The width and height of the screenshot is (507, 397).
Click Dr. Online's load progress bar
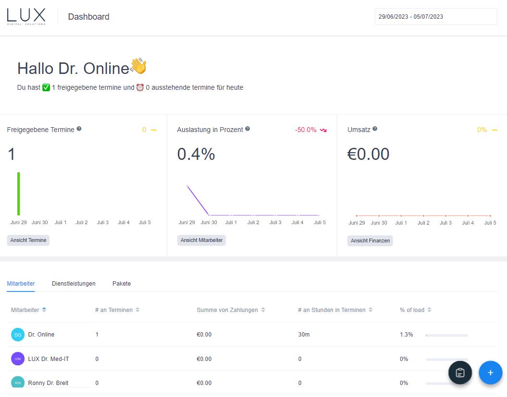coord(446,336)
